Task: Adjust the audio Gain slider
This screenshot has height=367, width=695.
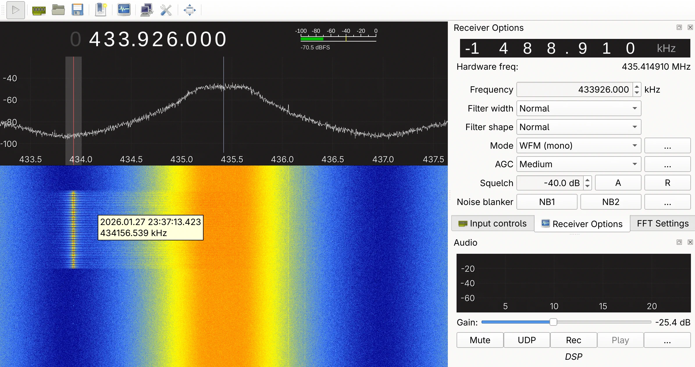Action: pos(553,322)
